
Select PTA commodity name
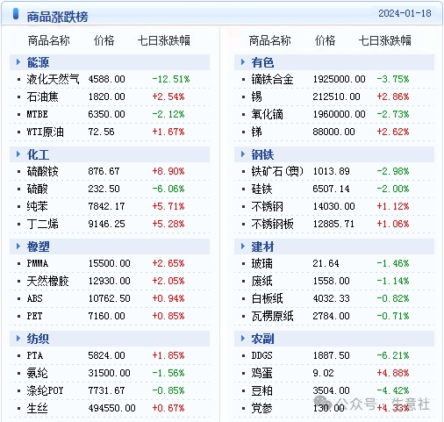[x=35, y=355]
